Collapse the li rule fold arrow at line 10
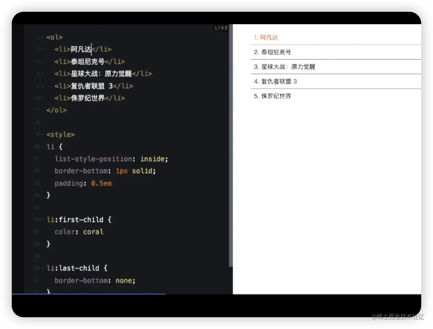The height and width of the screenshot is (329, 433). click(43, 147)
